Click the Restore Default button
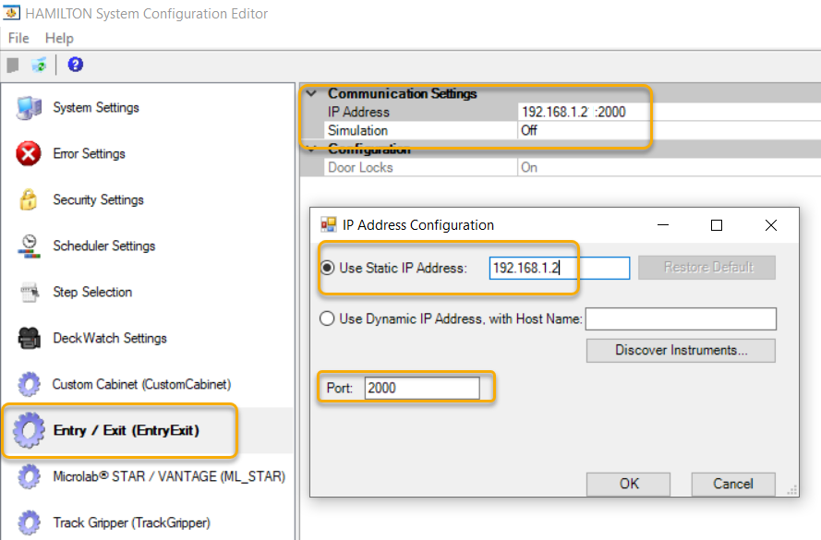This screenshot has height=540, width=821. click(x=706, y=268)
